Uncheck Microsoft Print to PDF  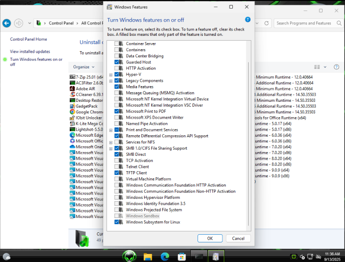tap(116, 111)
